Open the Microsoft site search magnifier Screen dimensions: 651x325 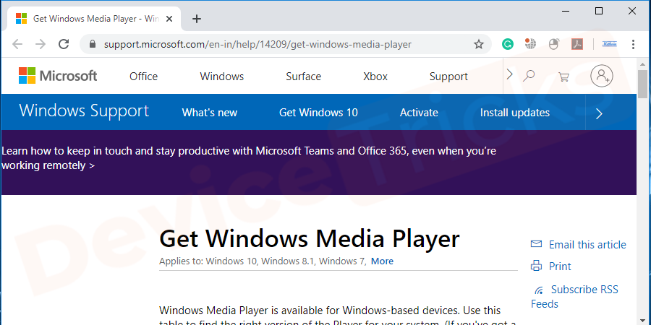529,76
